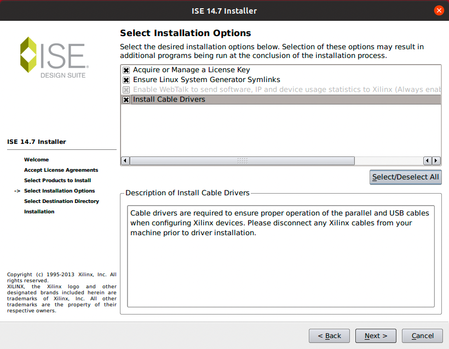Select the Install Cable Drivers row text
This screenshot has height=349, width=449.
[x=169, y=99]
